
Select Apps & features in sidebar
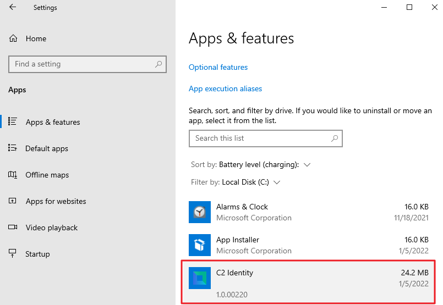point(52,122)
